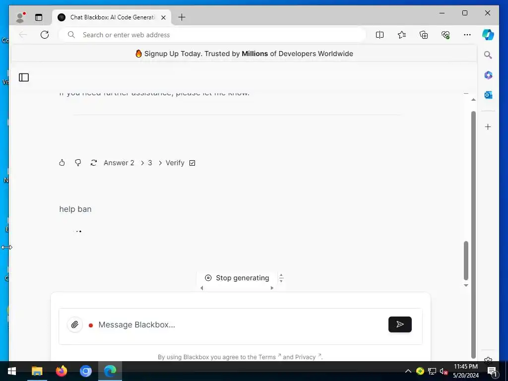This screenshot has height=381, width=508.
Task: Open Browser essentials heart icon
Action: 445,35
